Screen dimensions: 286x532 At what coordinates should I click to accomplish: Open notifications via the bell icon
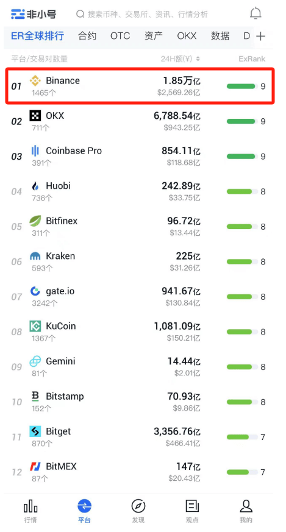[256, 13]
